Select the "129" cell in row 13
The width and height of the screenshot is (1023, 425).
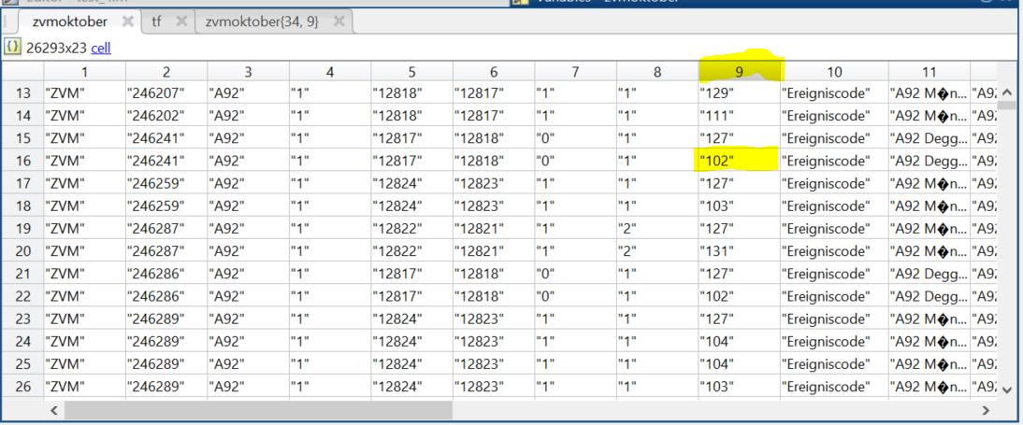pos(739,93)
